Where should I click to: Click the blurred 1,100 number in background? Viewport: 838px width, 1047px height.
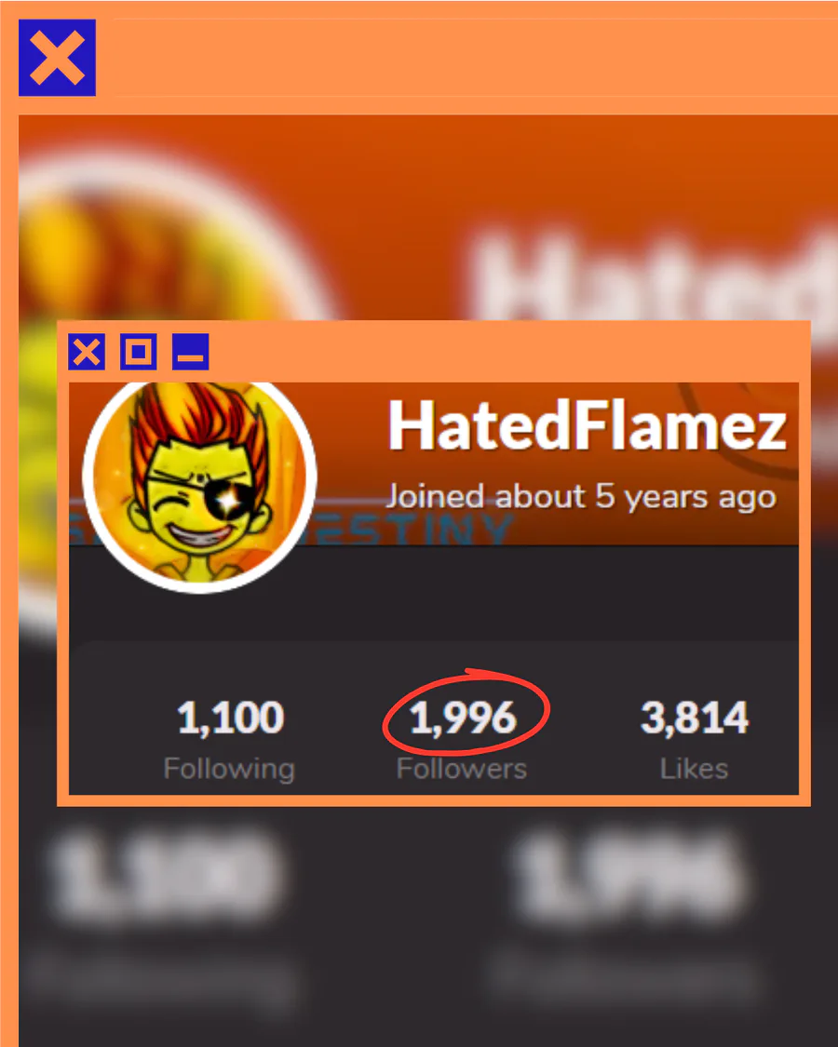tap(164, 877)
